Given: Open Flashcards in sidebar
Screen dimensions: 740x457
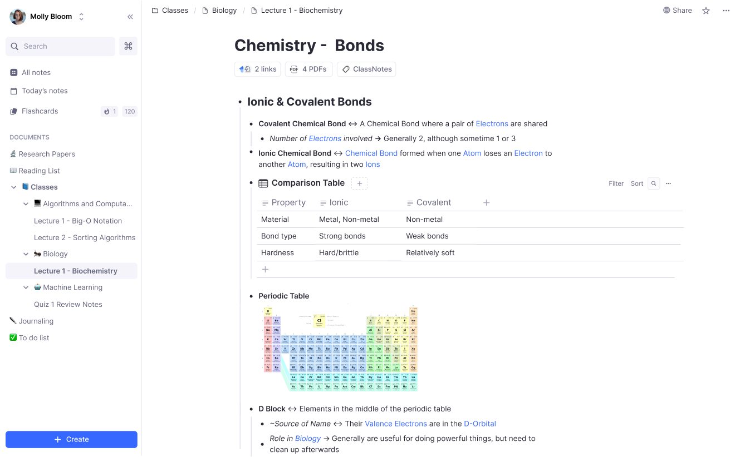Looking at the screenshot, I should click(40, 111).
